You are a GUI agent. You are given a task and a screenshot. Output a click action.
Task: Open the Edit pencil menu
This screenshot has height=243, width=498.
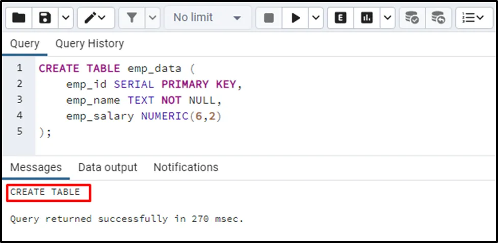(95, 18)
